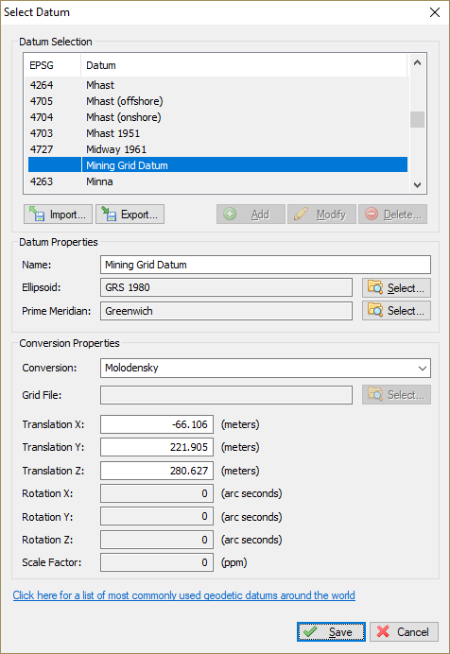450x654 pixels.
Task: Click the Export datum button
Action: click(130, 215)
